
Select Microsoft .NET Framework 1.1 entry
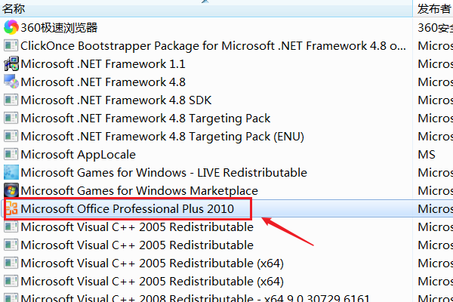[x=103, y=64]
